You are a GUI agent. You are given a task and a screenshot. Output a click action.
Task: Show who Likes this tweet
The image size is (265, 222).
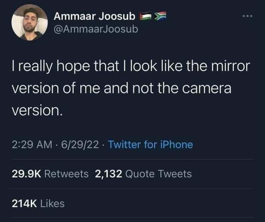point(53,203)
